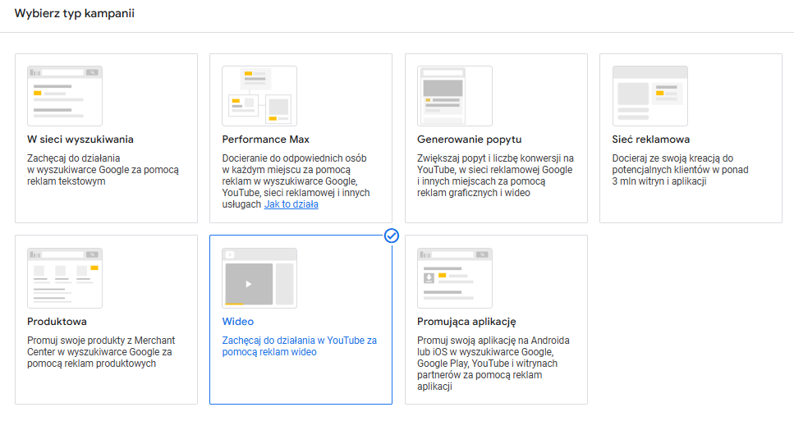Click the Sieć reklamowa campaign illustration
This screenshot has width=794, height=421.
tap(649, 96)
